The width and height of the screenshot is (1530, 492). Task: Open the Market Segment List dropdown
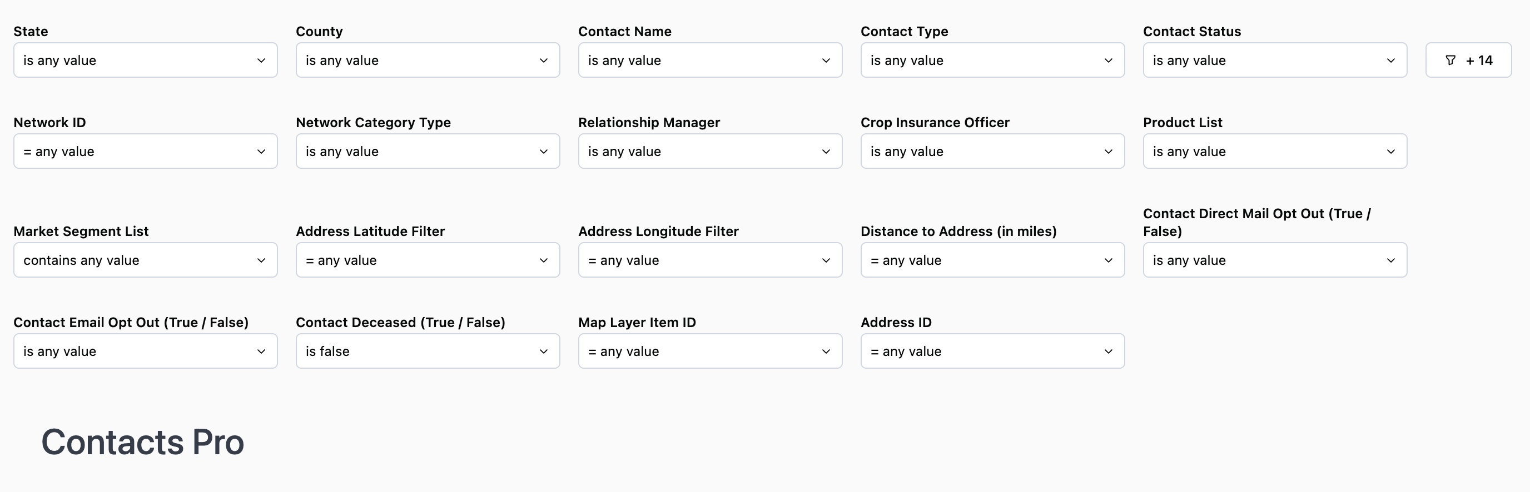tap(146, 260)
